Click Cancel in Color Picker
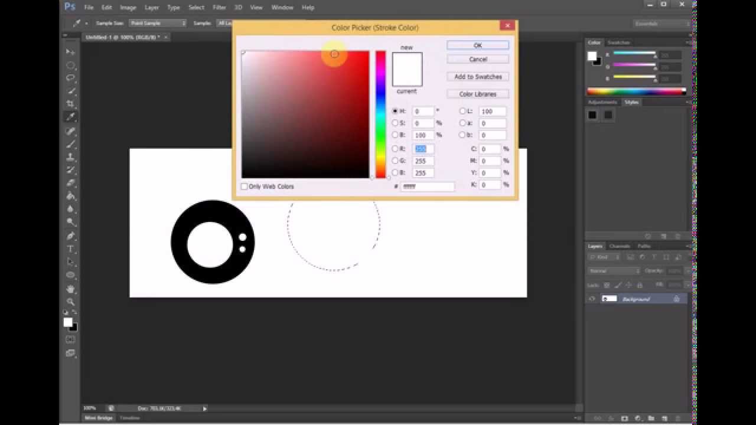Image resolution: width=756 pixels, height=425 pixels. point(478,59)
